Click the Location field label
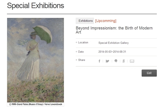This screenshot has width=158, height=107. pyautogui.click(x=83, y=43)
